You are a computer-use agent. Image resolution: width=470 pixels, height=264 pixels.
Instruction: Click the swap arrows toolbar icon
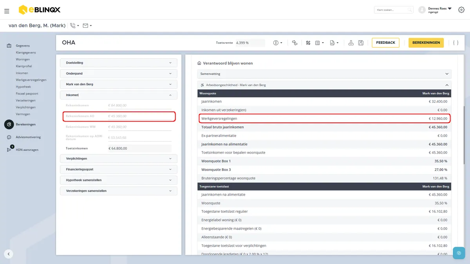[x=295, y=43]
